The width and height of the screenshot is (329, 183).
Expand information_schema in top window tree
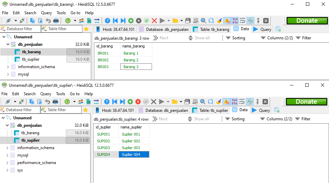coord(8,67)
